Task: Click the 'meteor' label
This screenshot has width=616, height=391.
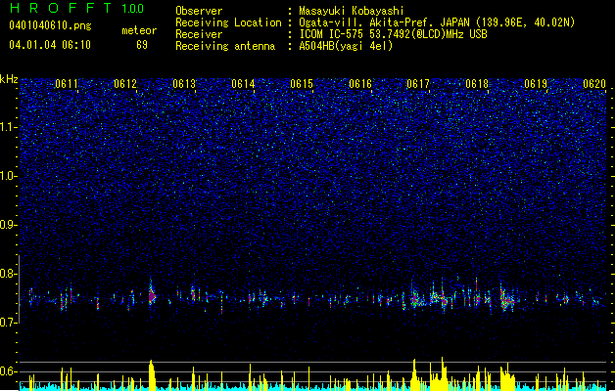Action: pos(139,30)
